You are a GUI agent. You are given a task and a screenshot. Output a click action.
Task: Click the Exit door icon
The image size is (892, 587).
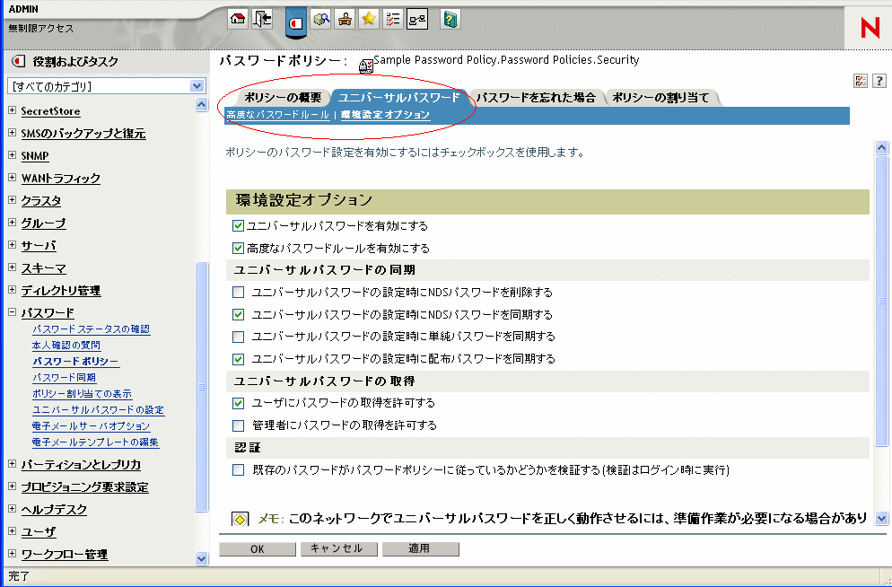[262, 19]
